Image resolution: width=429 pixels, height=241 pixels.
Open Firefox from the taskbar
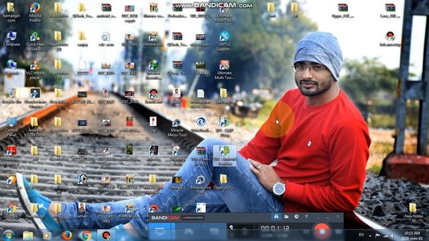(66, 235)
